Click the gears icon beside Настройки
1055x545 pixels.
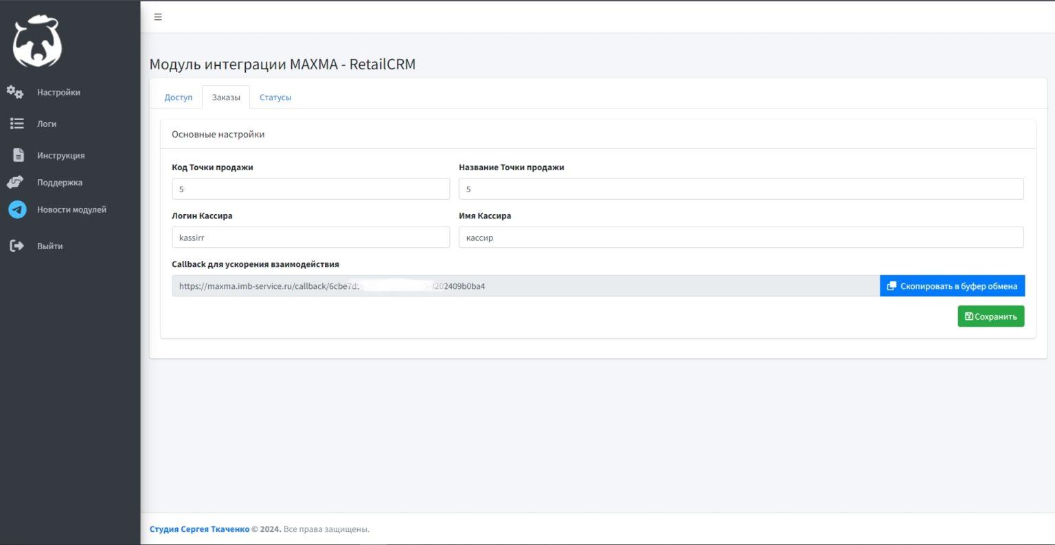pos(15,92)
